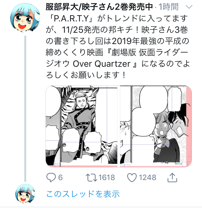Click the P.A.R.T.Y text in tweet
Screen dimensions: 202x209
point(71,19)
